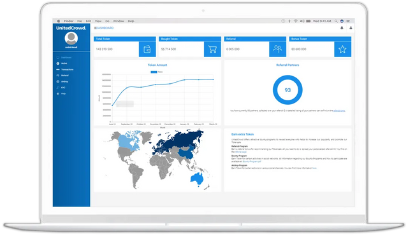
Task: Click the 93 referral partners donut chart
Action: 288,90
